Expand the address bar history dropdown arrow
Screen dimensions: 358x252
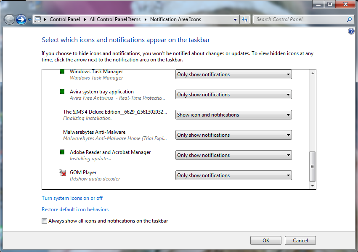pos(235,20)
